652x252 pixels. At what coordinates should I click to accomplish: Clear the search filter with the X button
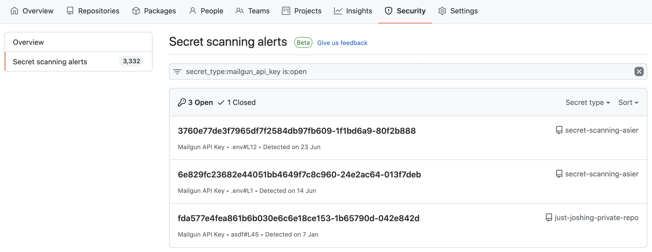(x=639, y=71)
